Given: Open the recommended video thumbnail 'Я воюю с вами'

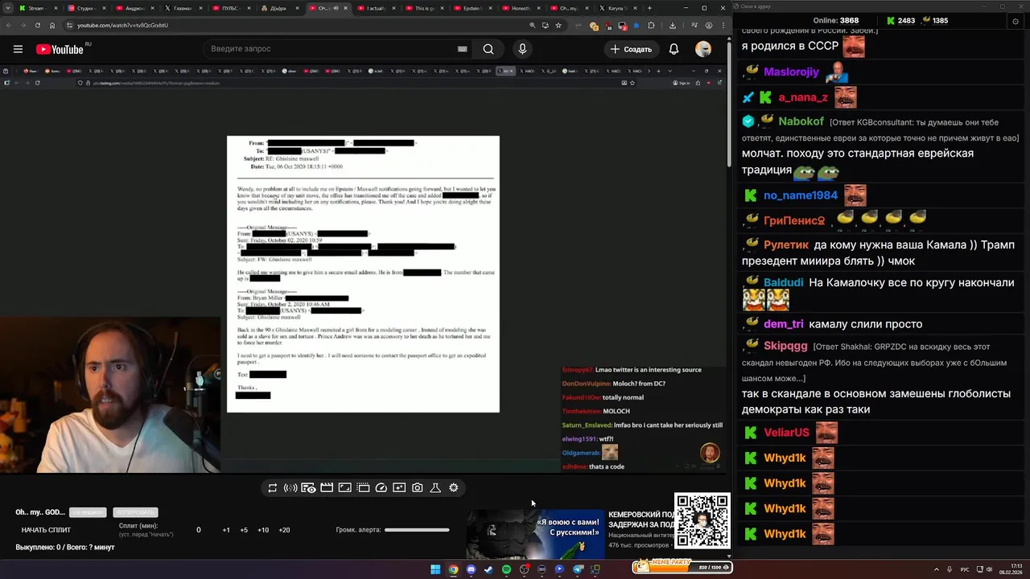Looking at the screenshot, I should [x=534, y=533].
